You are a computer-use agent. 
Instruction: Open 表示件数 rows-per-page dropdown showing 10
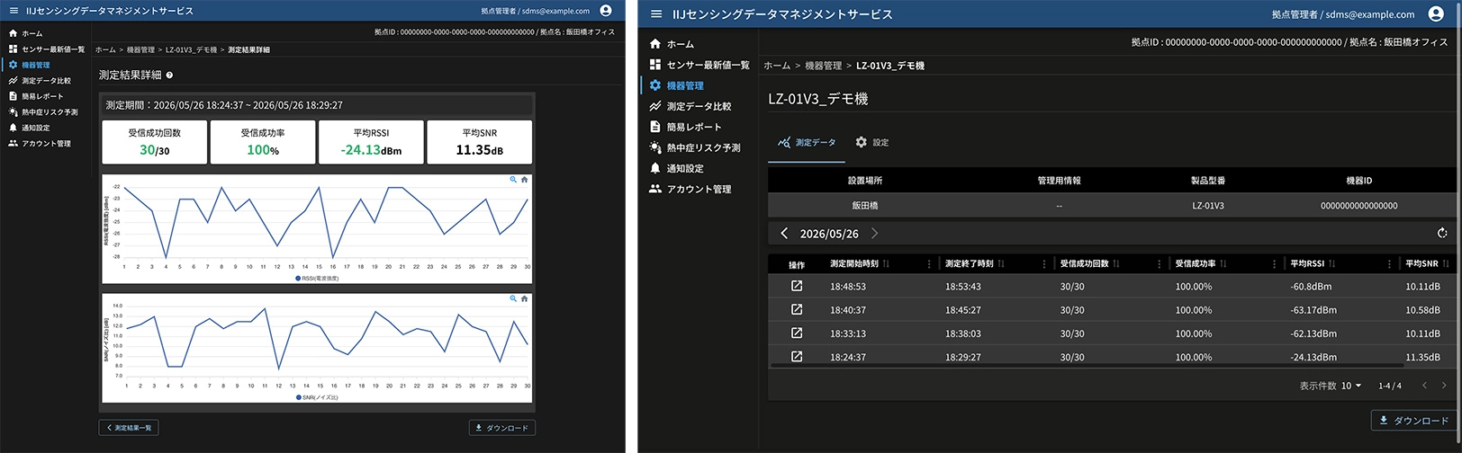pos(1351,386)
